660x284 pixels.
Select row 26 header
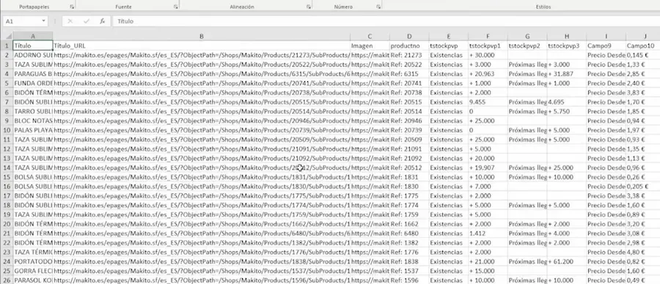point(7,280)
